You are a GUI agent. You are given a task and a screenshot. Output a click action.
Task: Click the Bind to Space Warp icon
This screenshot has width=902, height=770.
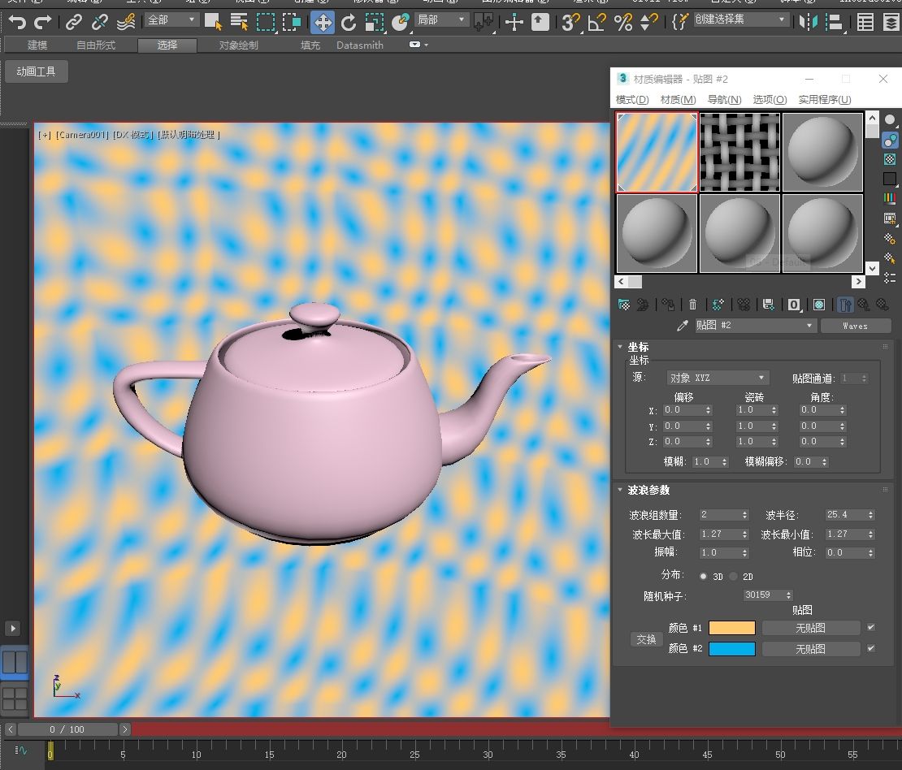[125, 23]
